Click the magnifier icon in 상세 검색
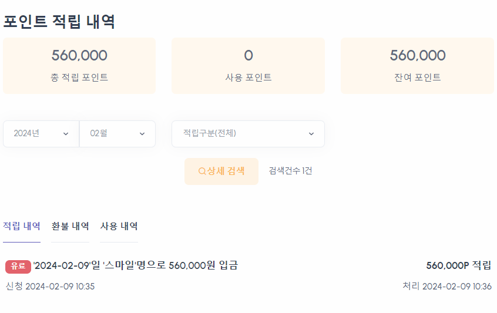This screenshot has width=497, height=313. pos(202,171)
